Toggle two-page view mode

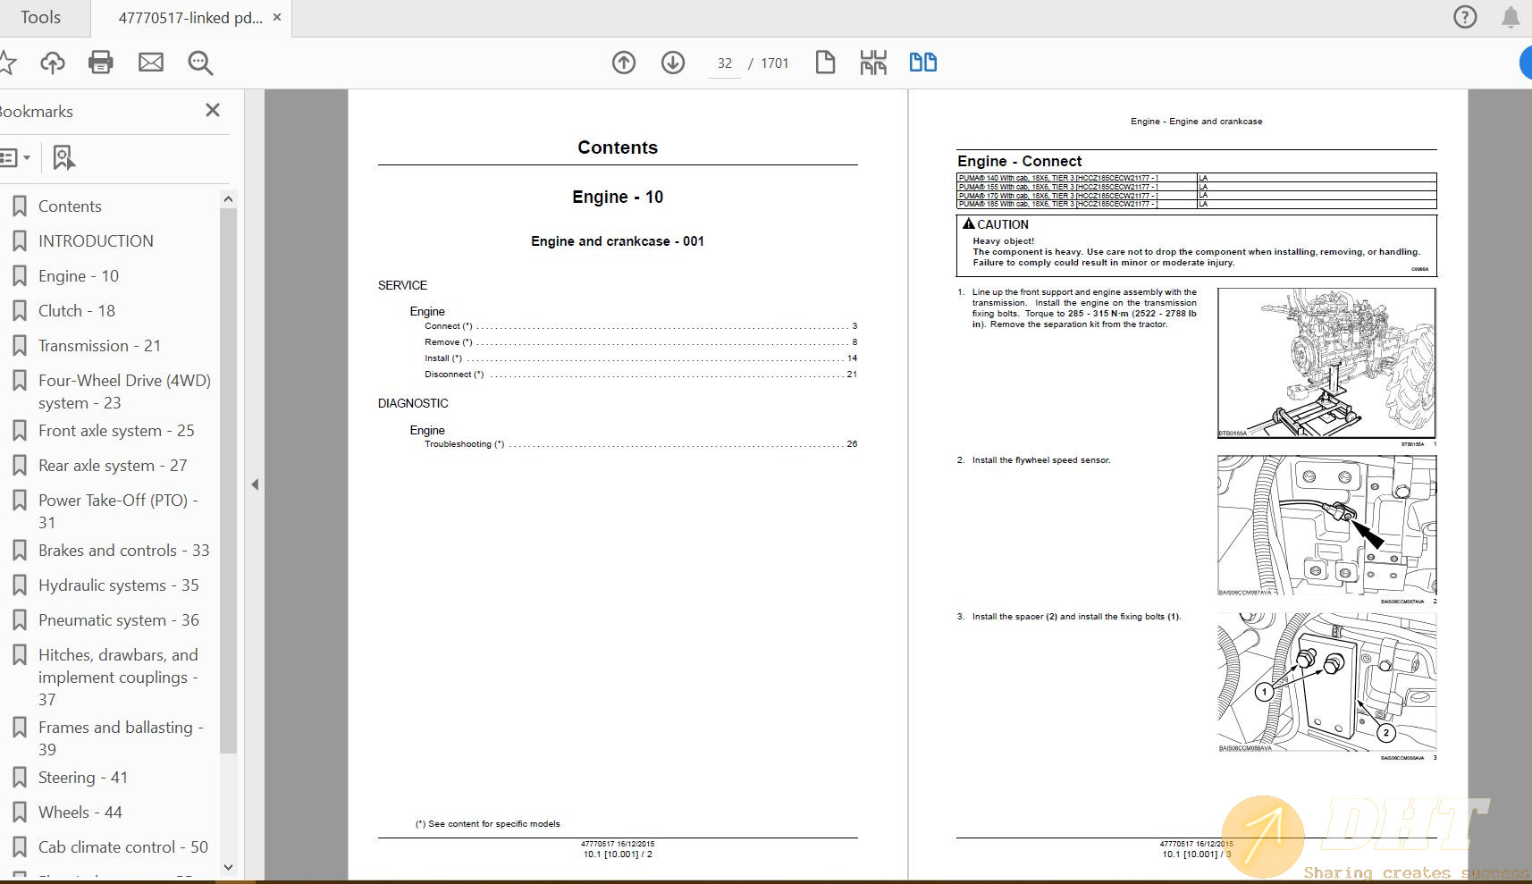point(922,63)
